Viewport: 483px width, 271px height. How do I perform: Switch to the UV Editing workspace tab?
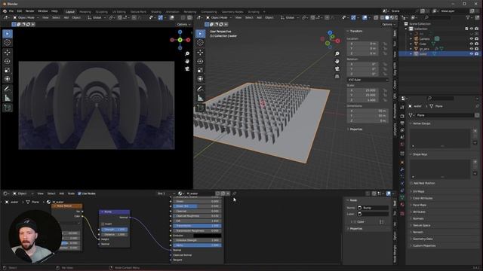(119, 12)
